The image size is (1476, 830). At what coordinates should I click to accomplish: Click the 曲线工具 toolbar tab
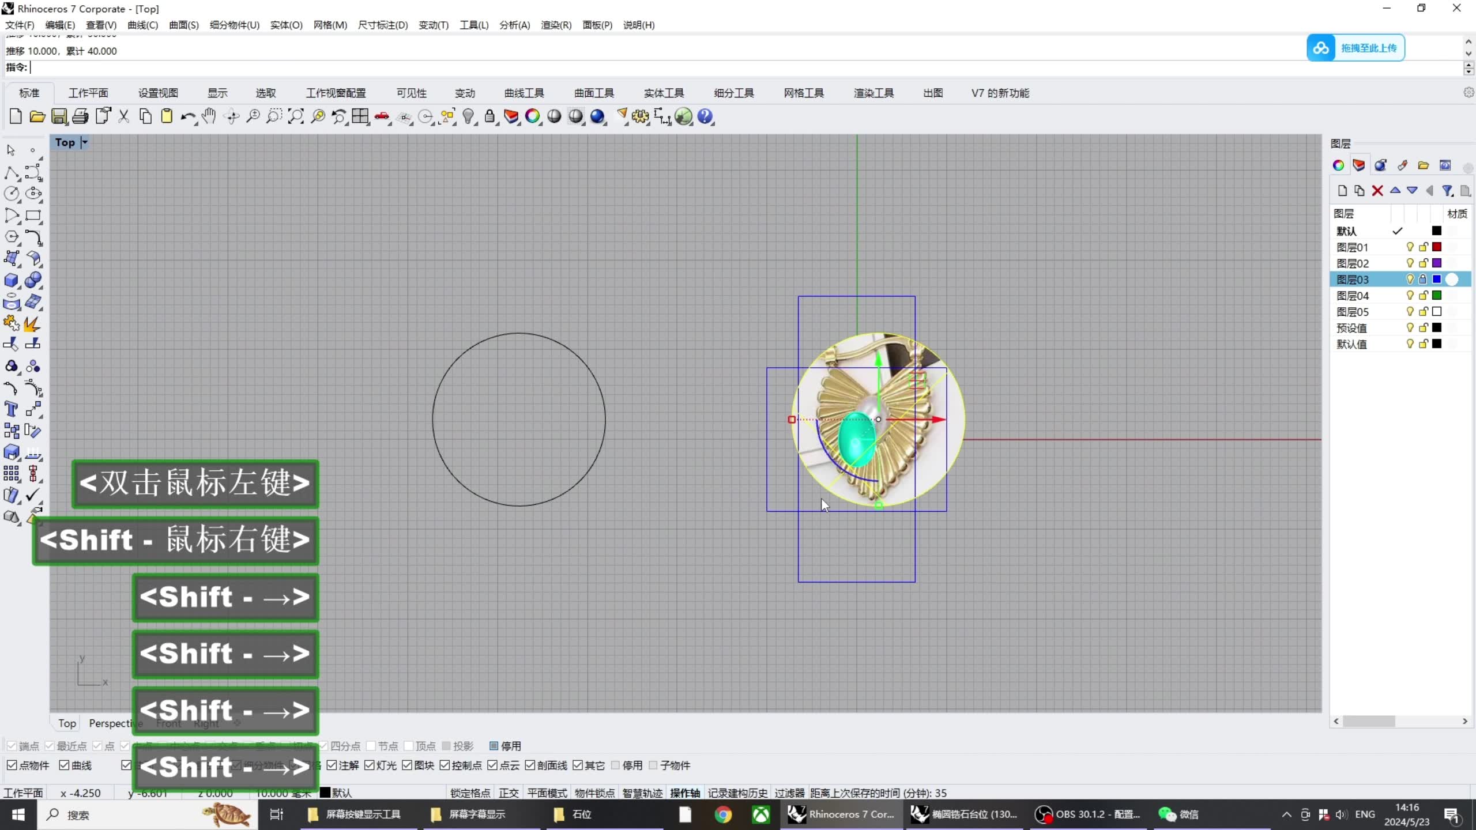pyautogui.click(x=525, y=93)
